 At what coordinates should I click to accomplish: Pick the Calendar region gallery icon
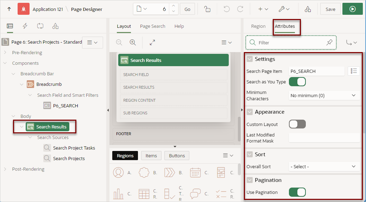coord(195,172)
